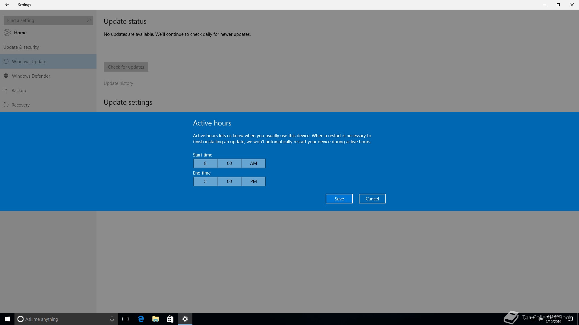Click the microphone icon in search box
579x325 pixels.
pos(112,319)
